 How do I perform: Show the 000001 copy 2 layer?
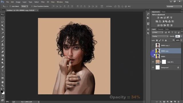(153, 45)
